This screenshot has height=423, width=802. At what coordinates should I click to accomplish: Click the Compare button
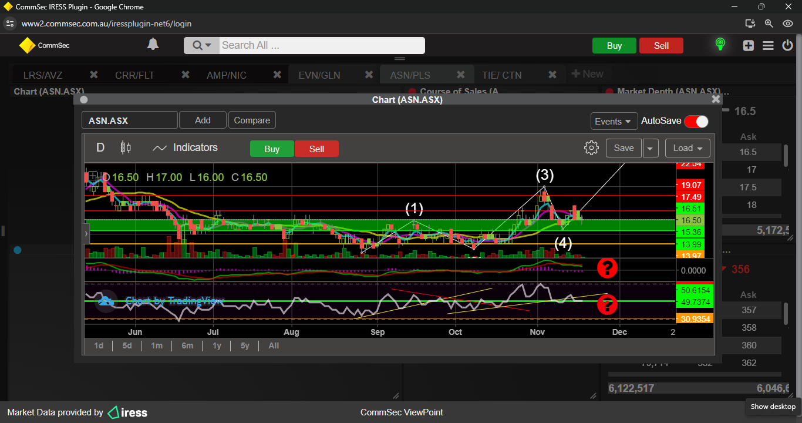click(x=252, y=120)
